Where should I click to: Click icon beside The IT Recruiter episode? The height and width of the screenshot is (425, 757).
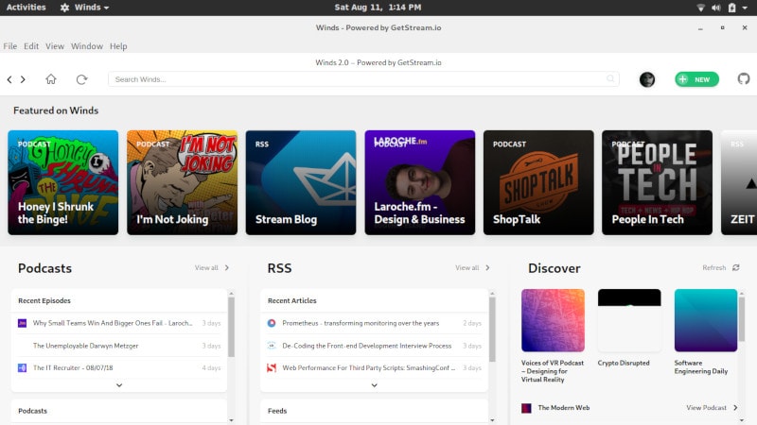pos(22,367)
